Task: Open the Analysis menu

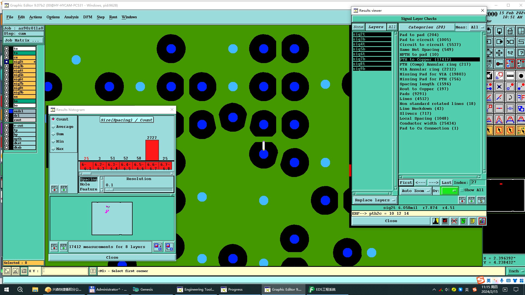Action: pos(71,17)
